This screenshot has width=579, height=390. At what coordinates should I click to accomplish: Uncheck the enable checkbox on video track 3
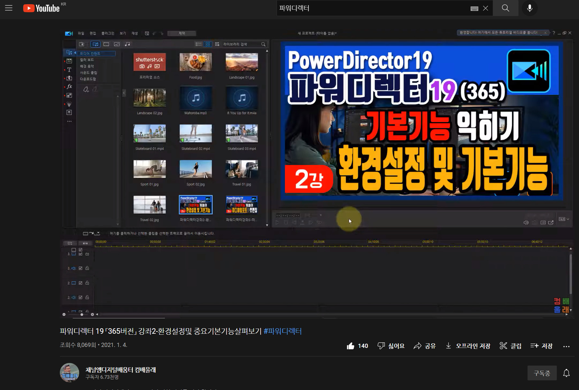80,254
